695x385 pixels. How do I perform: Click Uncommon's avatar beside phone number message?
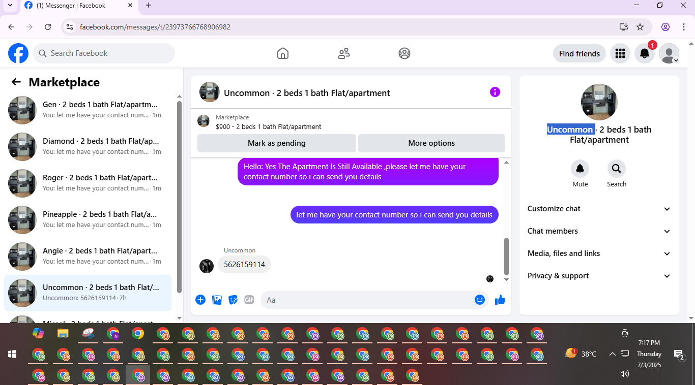point(207,266)
